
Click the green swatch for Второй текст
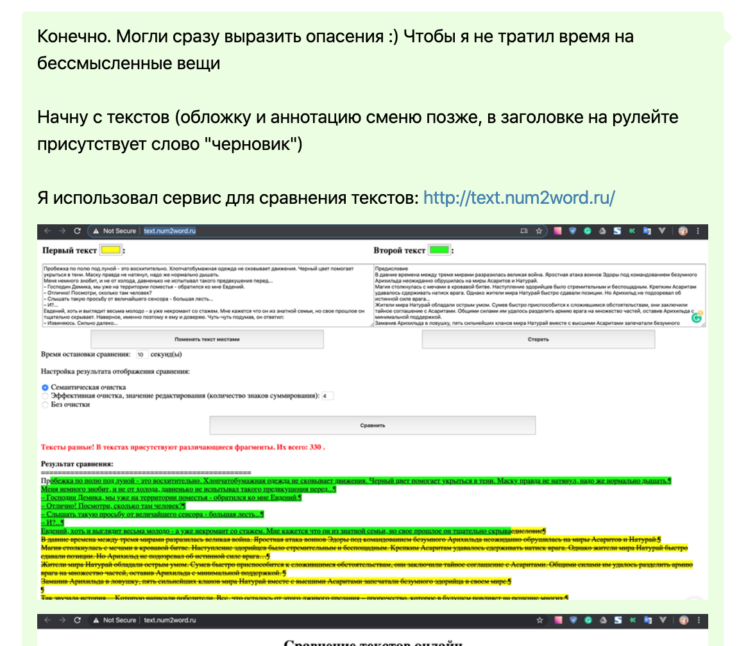pos(439,250)
